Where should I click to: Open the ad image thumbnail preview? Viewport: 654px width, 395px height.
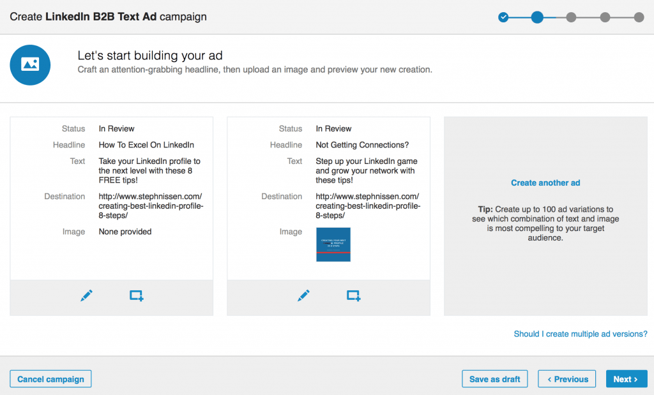click(333, 244)
